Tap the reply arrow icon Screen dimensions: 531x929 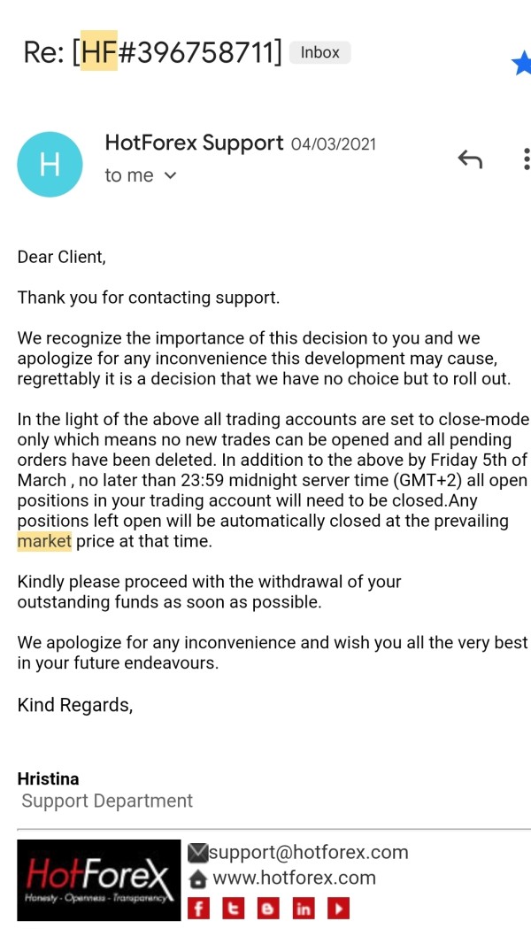click(470, 159)
